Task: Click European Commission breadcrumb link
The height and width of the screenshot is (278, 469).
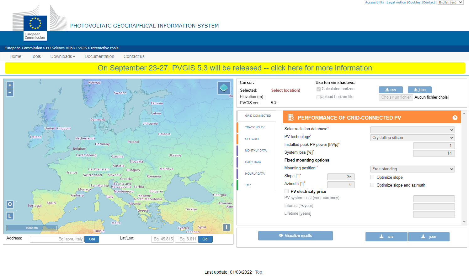Action: 23,48
